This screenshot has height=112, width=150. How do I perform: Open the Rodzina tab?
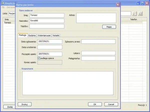32,35
